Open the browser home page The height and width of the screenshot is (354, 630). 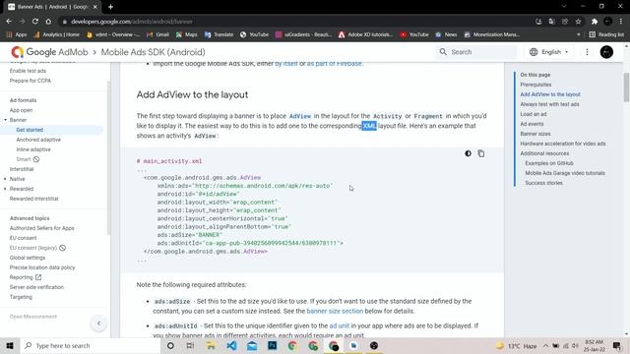coord(48,22)
